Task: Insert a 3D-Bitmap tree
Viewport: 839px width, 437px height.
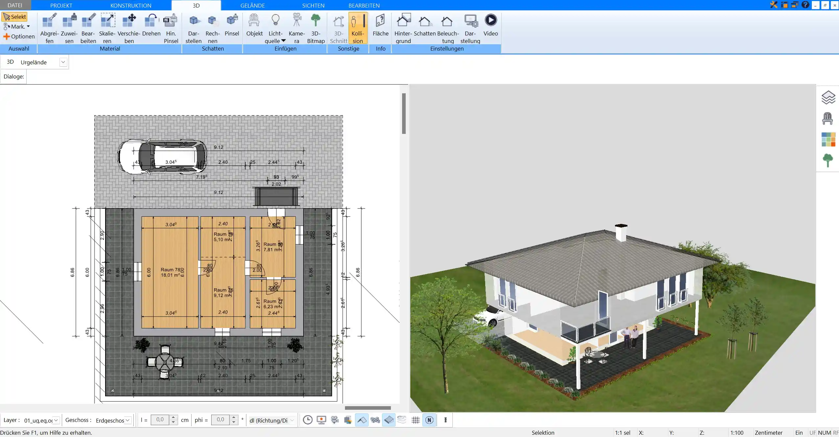Action: click(316, 28)
